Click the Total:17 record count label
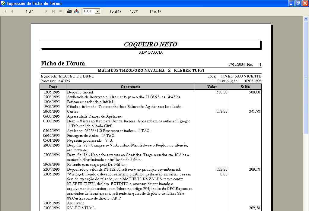This screenshot has width=309, height=211. tap(115, 11)
